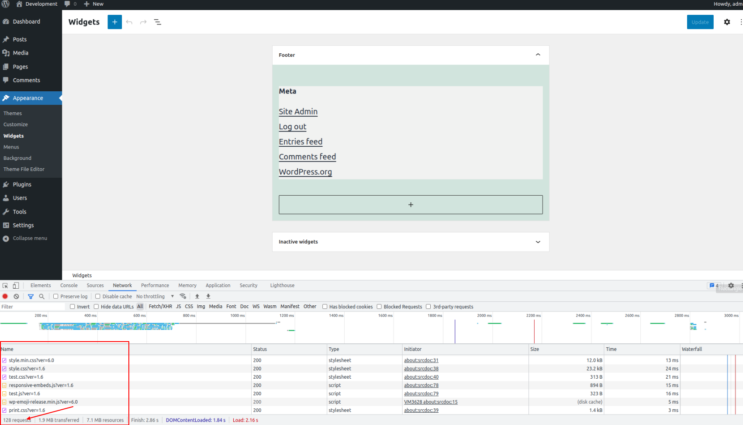The image size is (743, 425).
Task: Collapse the Footer widget area
Action: coord(538,55)
